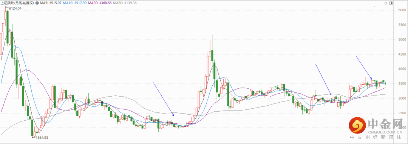Click the 4000 price axis label
408x144 pixels.
(402, 69)
